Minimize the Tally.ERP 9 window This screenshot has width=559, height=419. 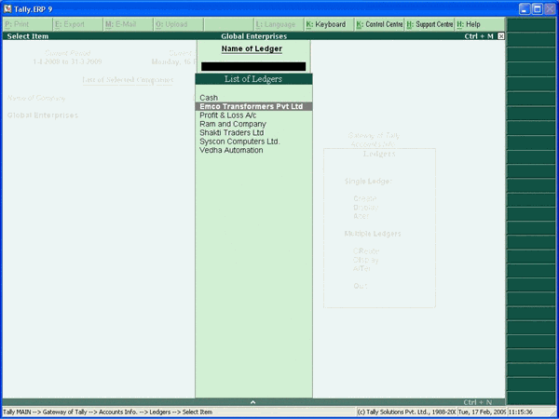click(x=525, y=9)
